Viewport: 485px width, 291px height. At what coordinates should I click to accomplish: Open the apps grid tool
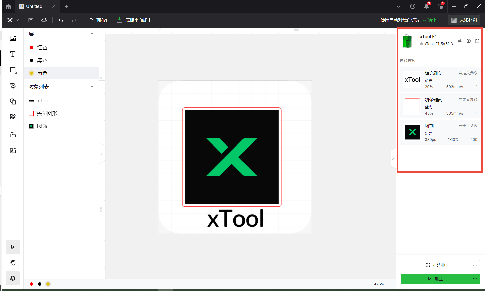coord(13,117)
